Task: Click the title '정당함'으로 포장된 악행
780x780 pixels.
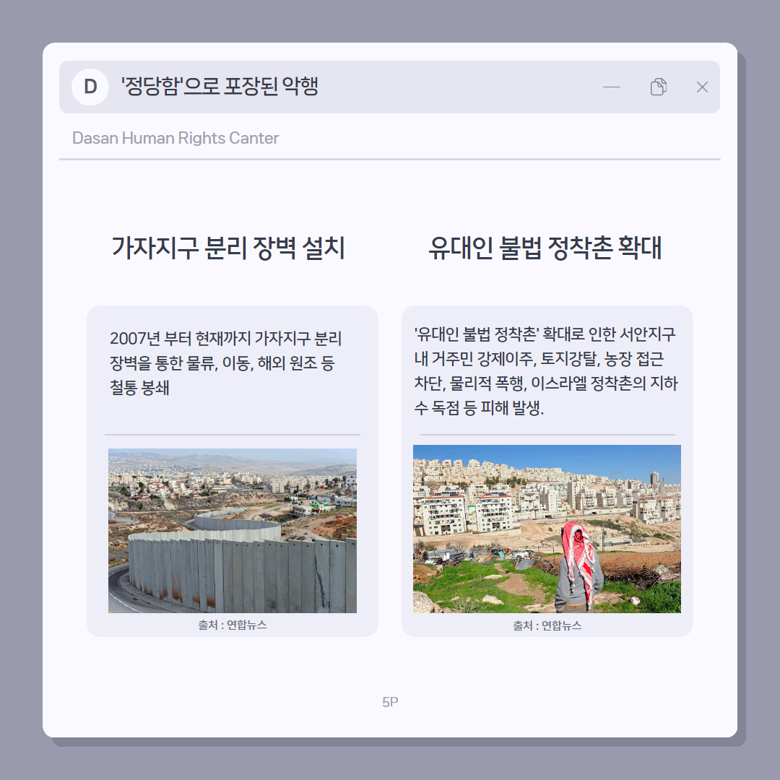Action: (x=220, y=87)
